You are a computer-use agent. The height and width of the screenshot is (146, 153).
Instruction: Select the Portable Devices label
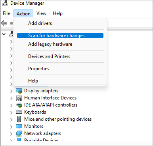(41, 140)
